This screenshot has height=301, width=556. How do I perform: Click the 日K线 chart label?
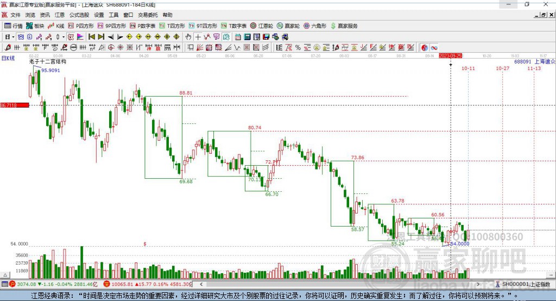8,58
